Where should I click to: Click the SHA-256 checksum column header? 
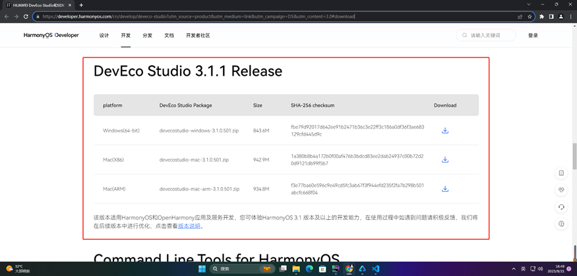pyautogui.click(x=313, y=105)
